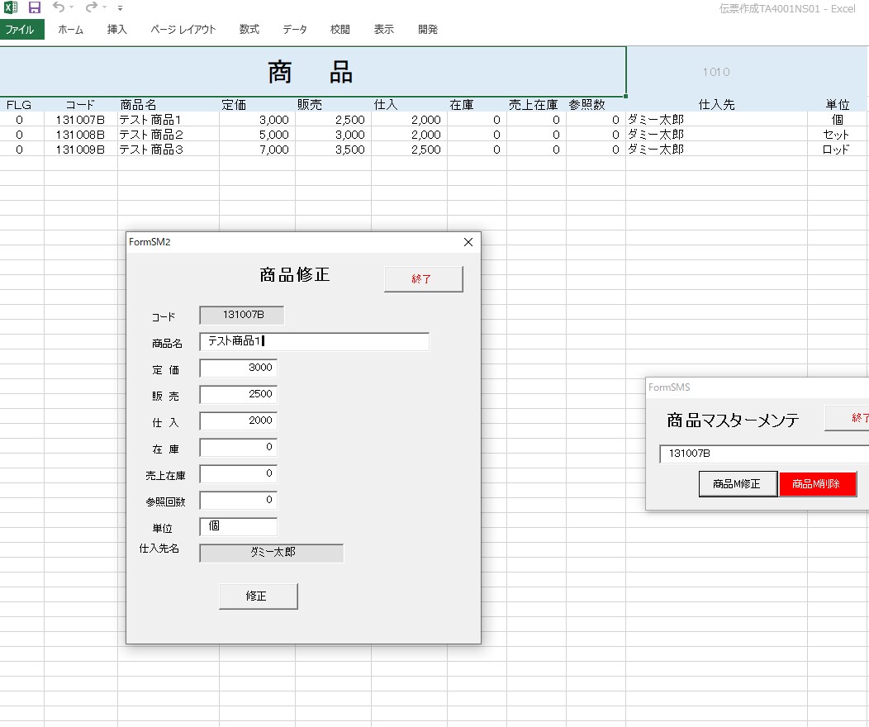Expand Customize Quick Access Toolbar dropdown

121,8
